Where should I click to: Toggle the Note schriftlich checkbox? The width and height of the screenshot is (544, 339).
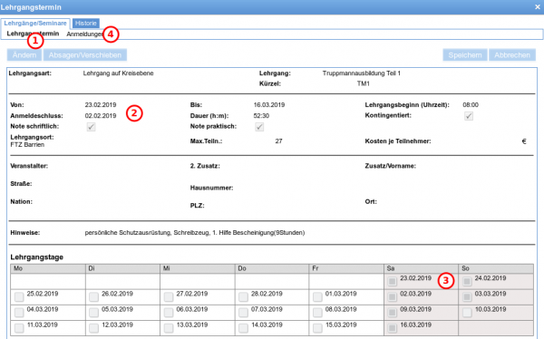(x=92, y=127)
